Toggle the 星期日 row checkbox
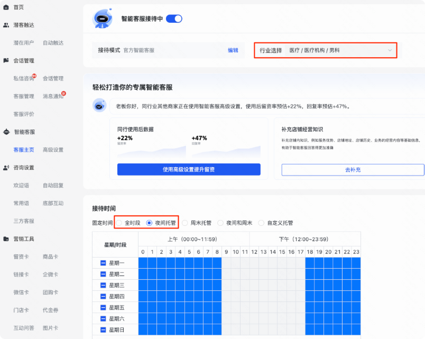Viewport: 425px width, 339px height. coord(103,330)
